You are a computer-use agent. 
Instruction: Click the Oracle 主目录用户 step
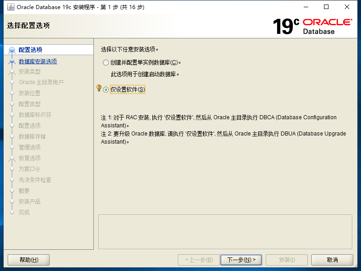tap(41, 82)
